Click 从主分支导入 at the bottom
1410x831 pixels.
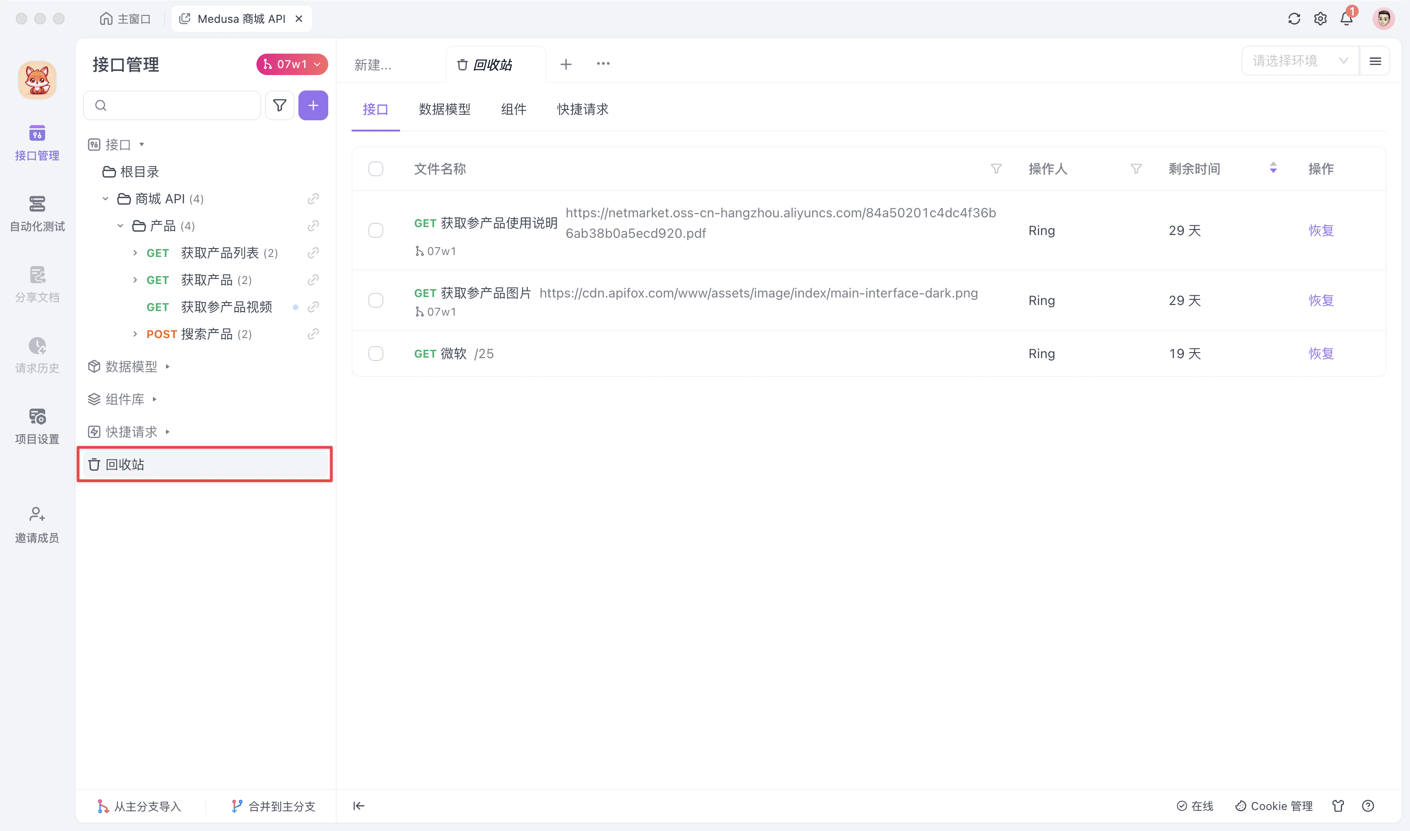139,806
